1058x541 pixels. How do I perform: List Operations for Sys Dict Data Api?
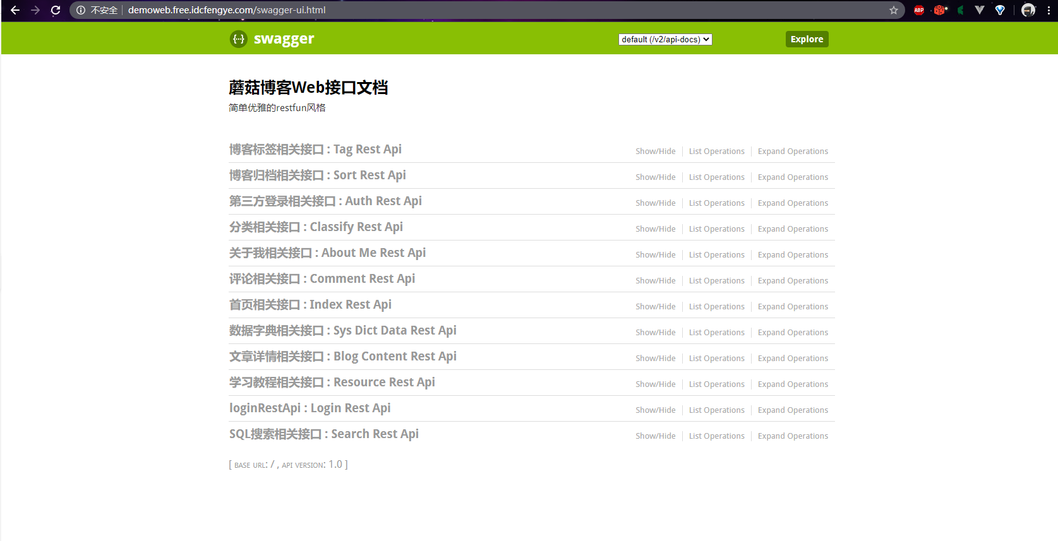click(716, 333)
